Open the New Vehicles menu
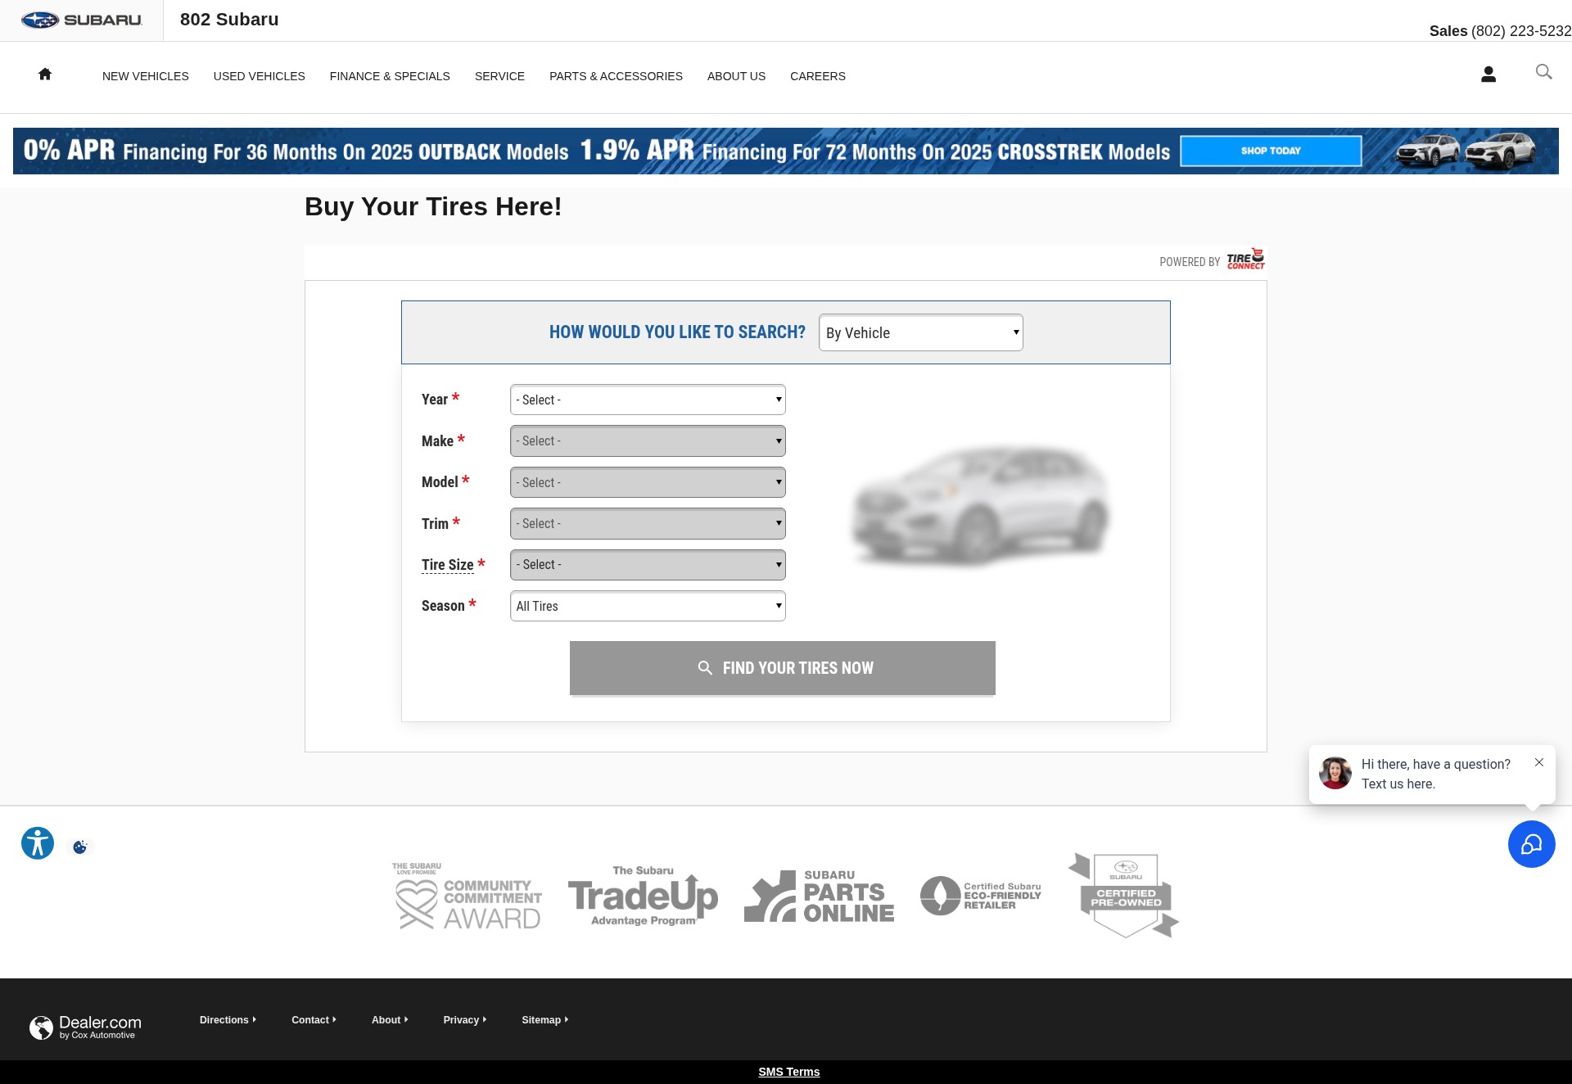 [x=146, y=76]
